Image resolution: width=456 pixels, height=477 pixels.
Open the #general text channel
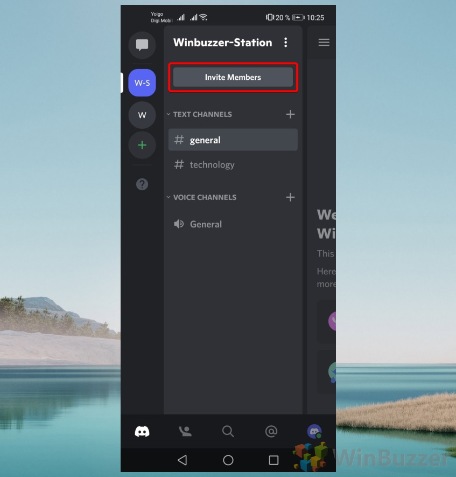(233, 140)
